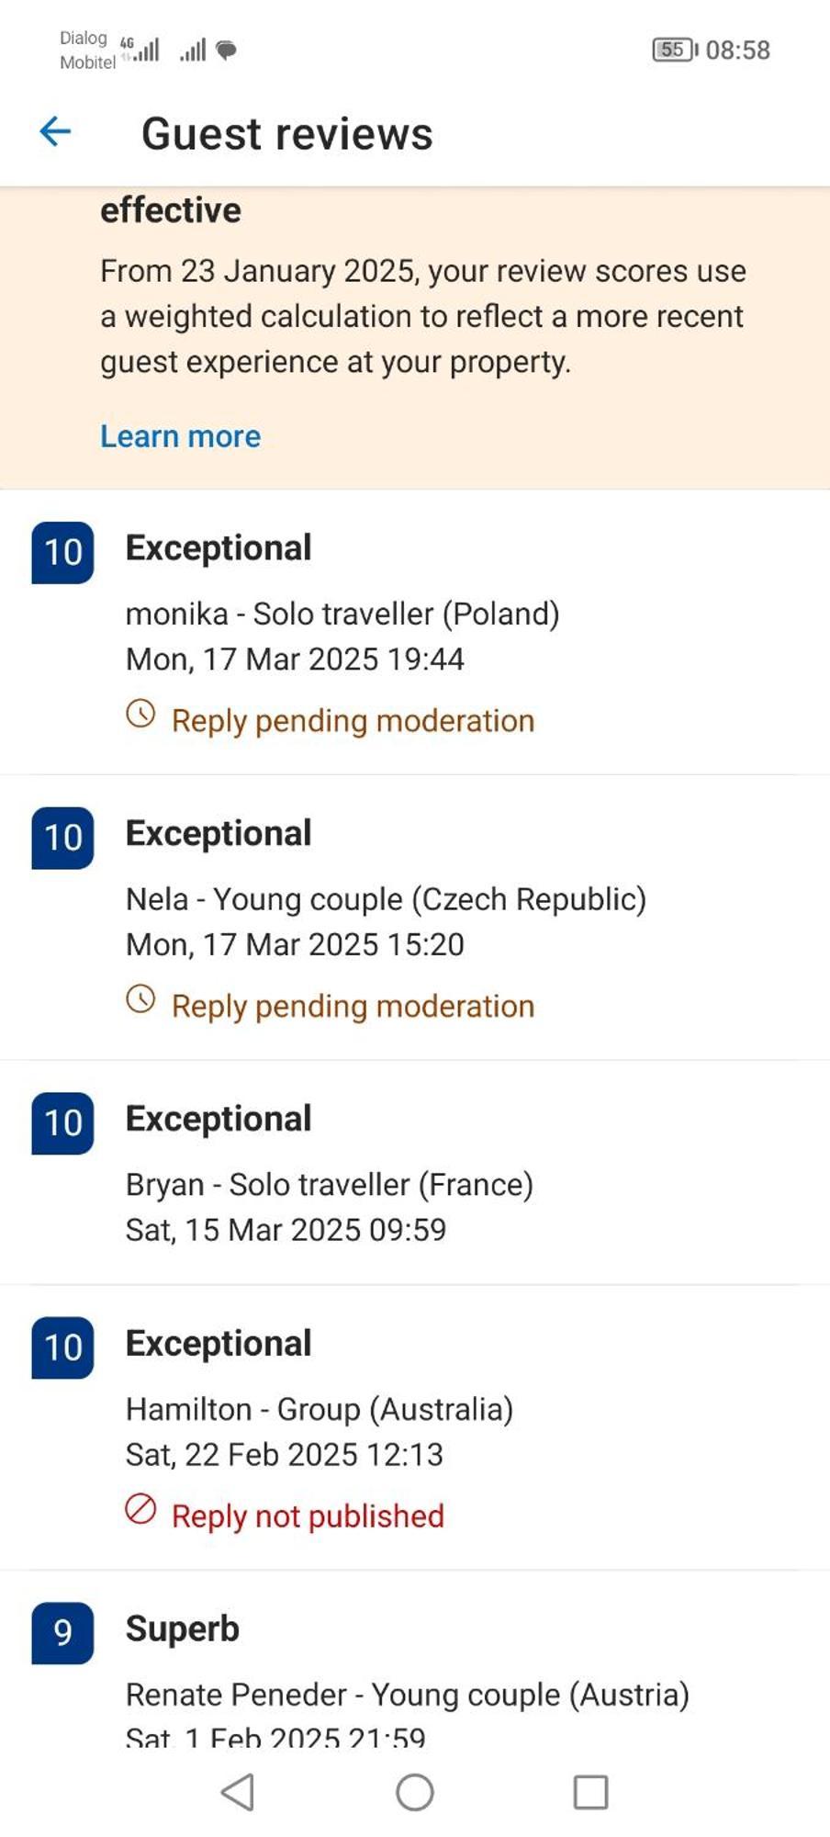Tap the clock icon in Nela's pending reply
Screen dimensions: 830x1837
pos(140,999)
